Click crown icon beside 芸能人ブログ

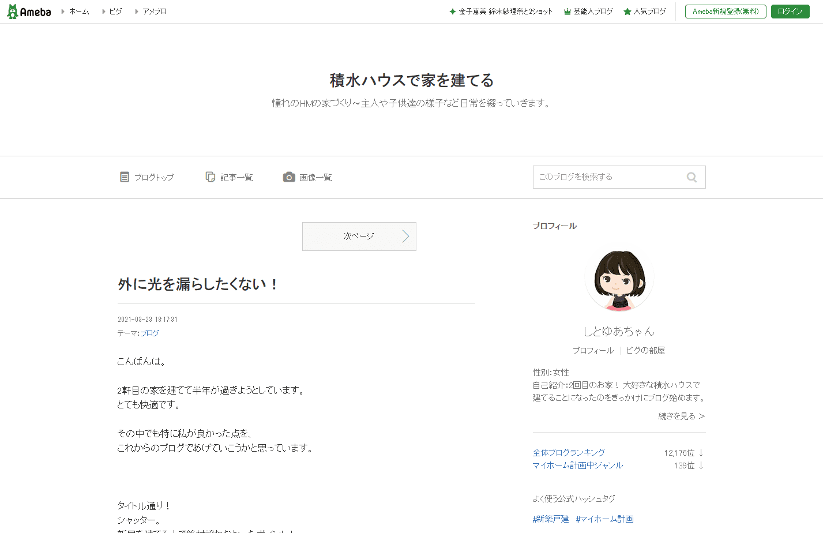tap(567, 12)
